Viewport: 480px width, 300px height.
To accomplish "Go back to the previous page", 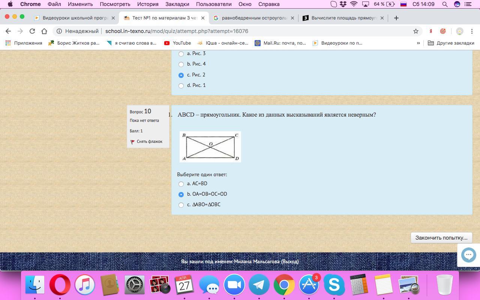I will point(8,31).
